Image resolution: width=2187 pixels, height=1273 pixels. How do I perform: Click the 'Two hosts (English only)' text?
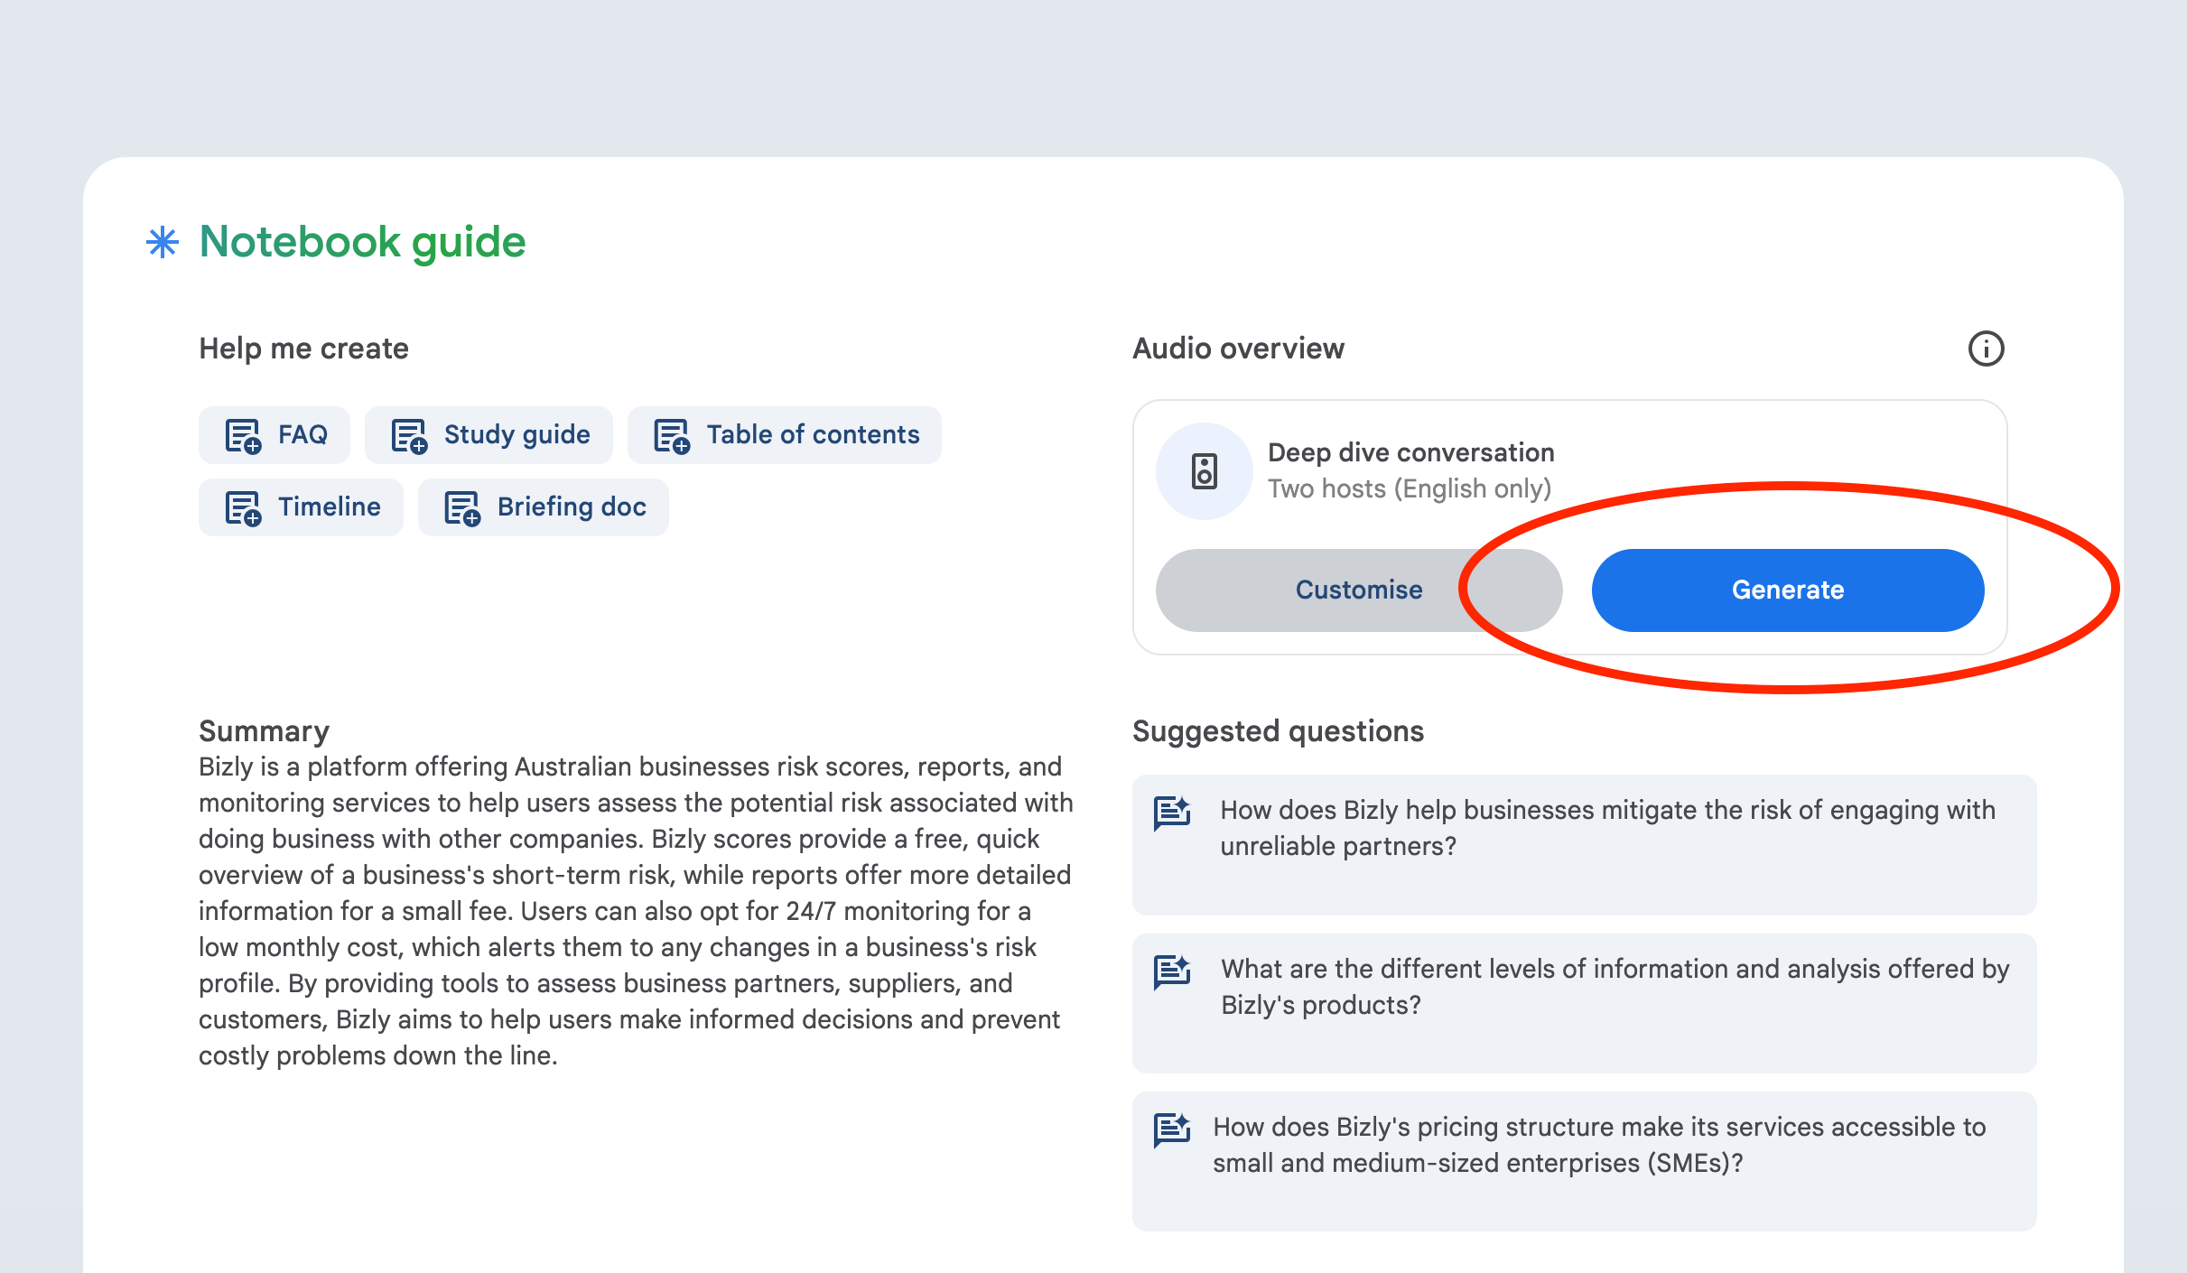(1409, 488)
